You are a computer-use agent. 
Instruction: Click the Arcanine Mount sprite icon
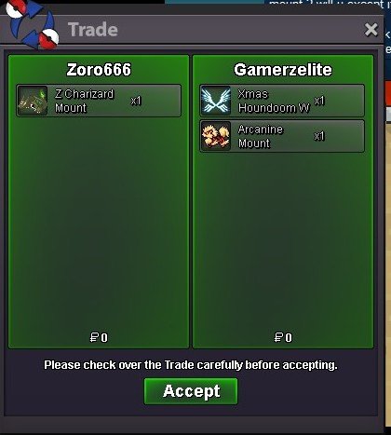click(x=216, y=136)
